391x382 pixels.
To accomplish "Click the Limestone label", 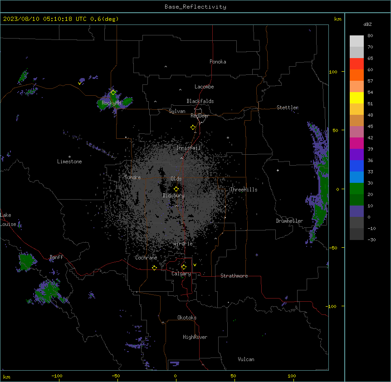I will click(x=69, y=162).
